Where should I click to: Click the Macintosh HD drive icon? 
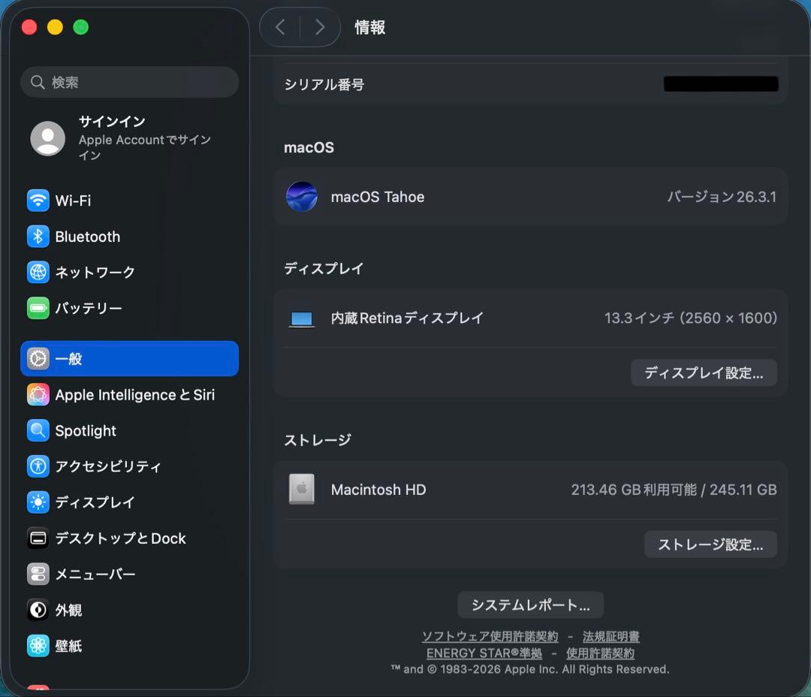tap(302, 489)
